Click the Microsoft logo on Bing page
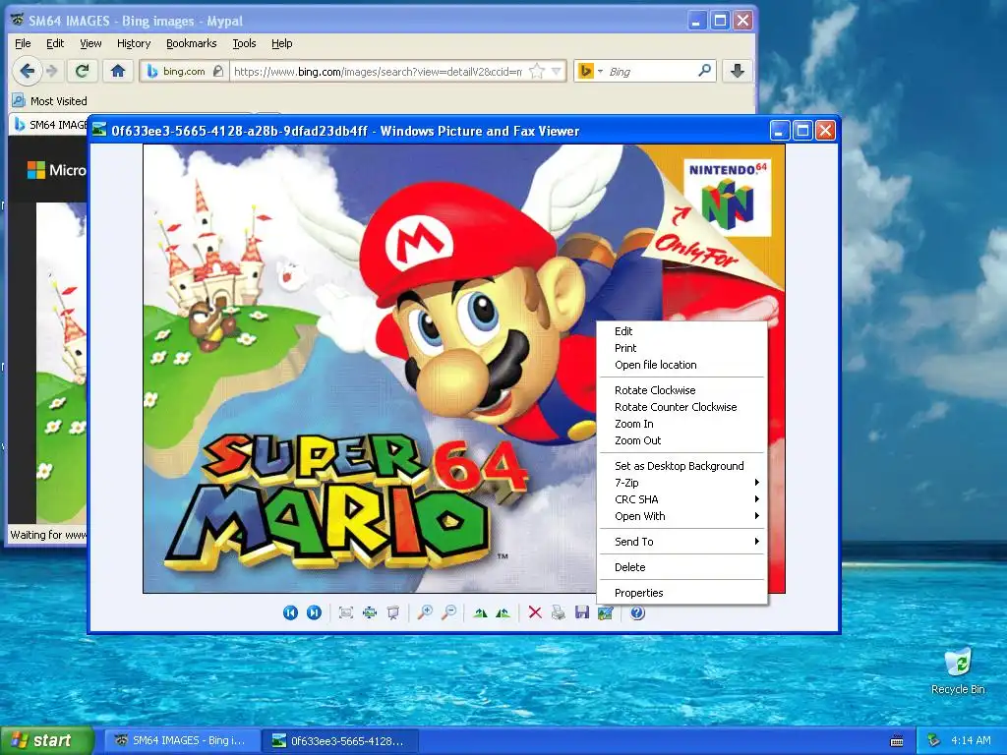1007x755 pixels. coord(56,170)
